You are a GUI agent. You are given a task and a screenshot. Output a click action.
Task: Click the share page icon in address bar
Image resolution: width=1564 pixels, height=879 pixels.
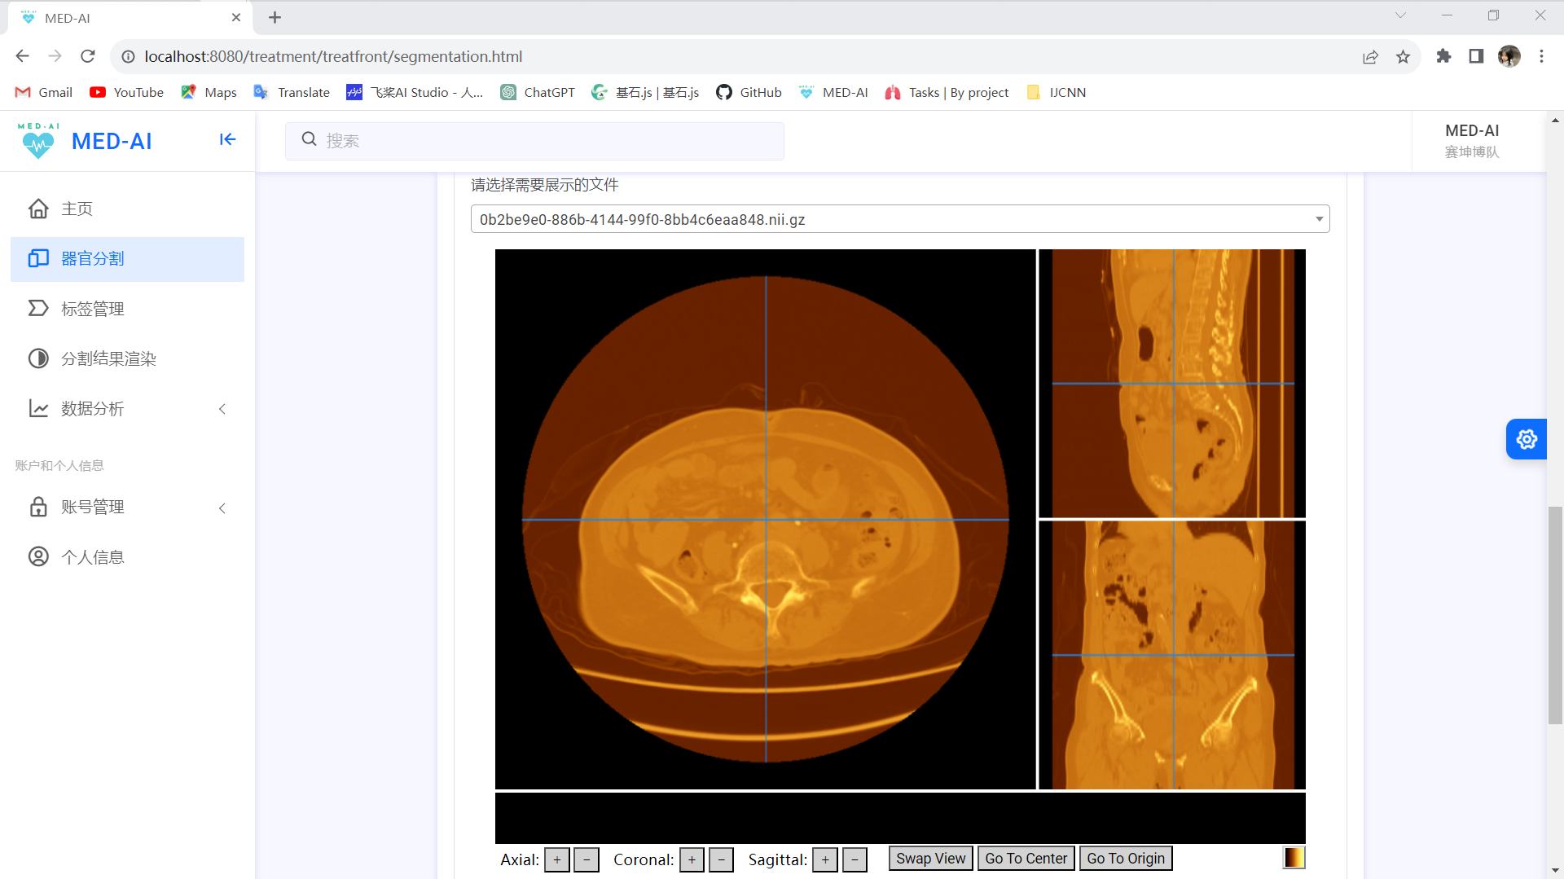(1370, 56)
